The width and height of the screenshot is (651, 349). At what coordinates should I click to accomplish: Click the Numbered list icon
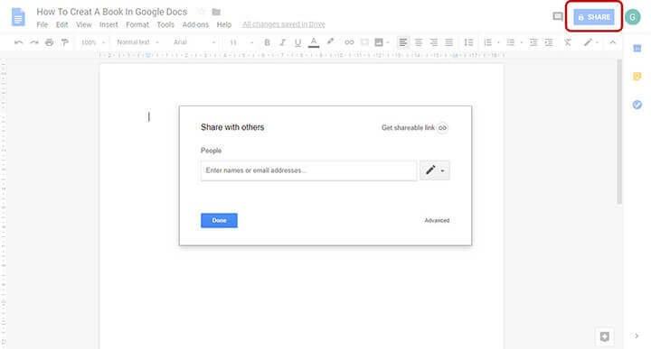coord(488,42)
